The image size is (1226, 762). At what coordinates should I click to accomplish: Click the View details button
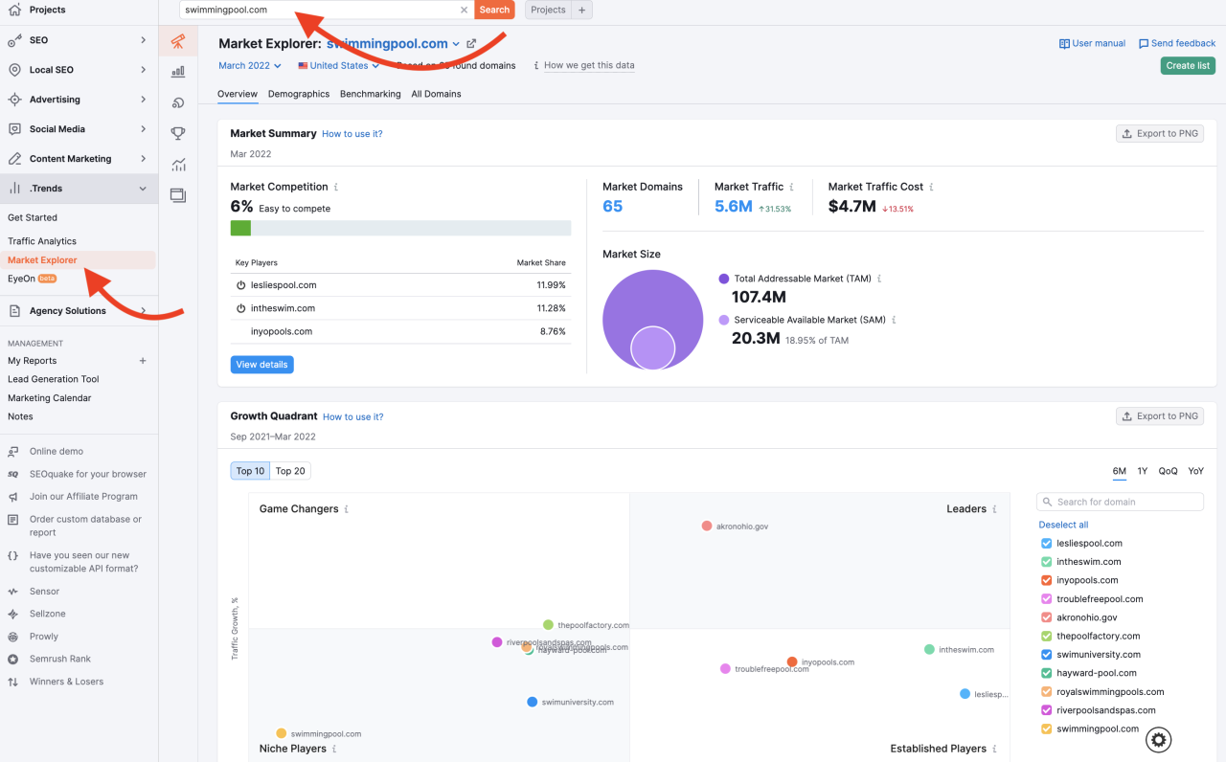tap(261, 365)
